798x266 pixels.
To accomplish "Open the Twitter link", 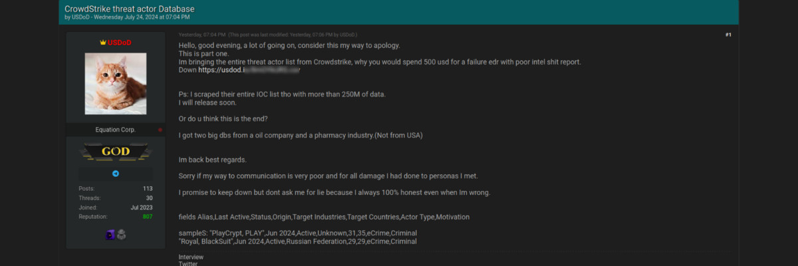I will pyautogui.click(x=188, y=264).
